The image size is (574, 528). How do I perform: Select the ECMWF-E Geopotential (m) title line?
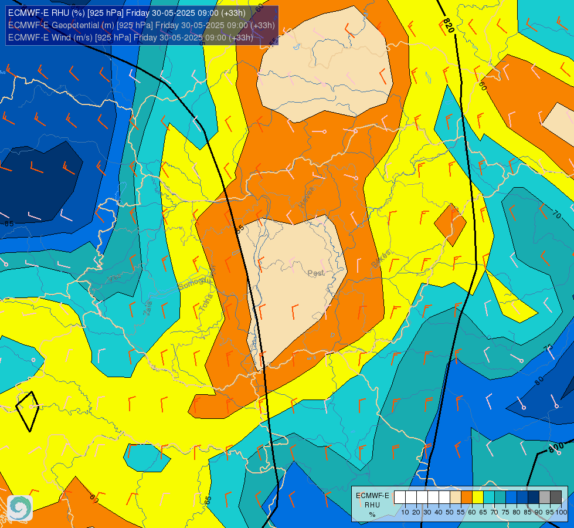141,25
